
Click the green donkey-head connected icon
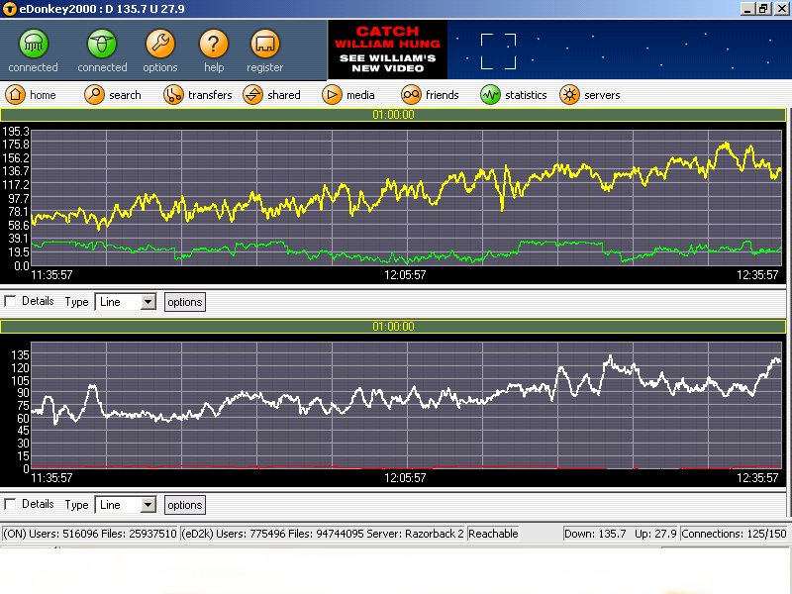tap(102, 45)
